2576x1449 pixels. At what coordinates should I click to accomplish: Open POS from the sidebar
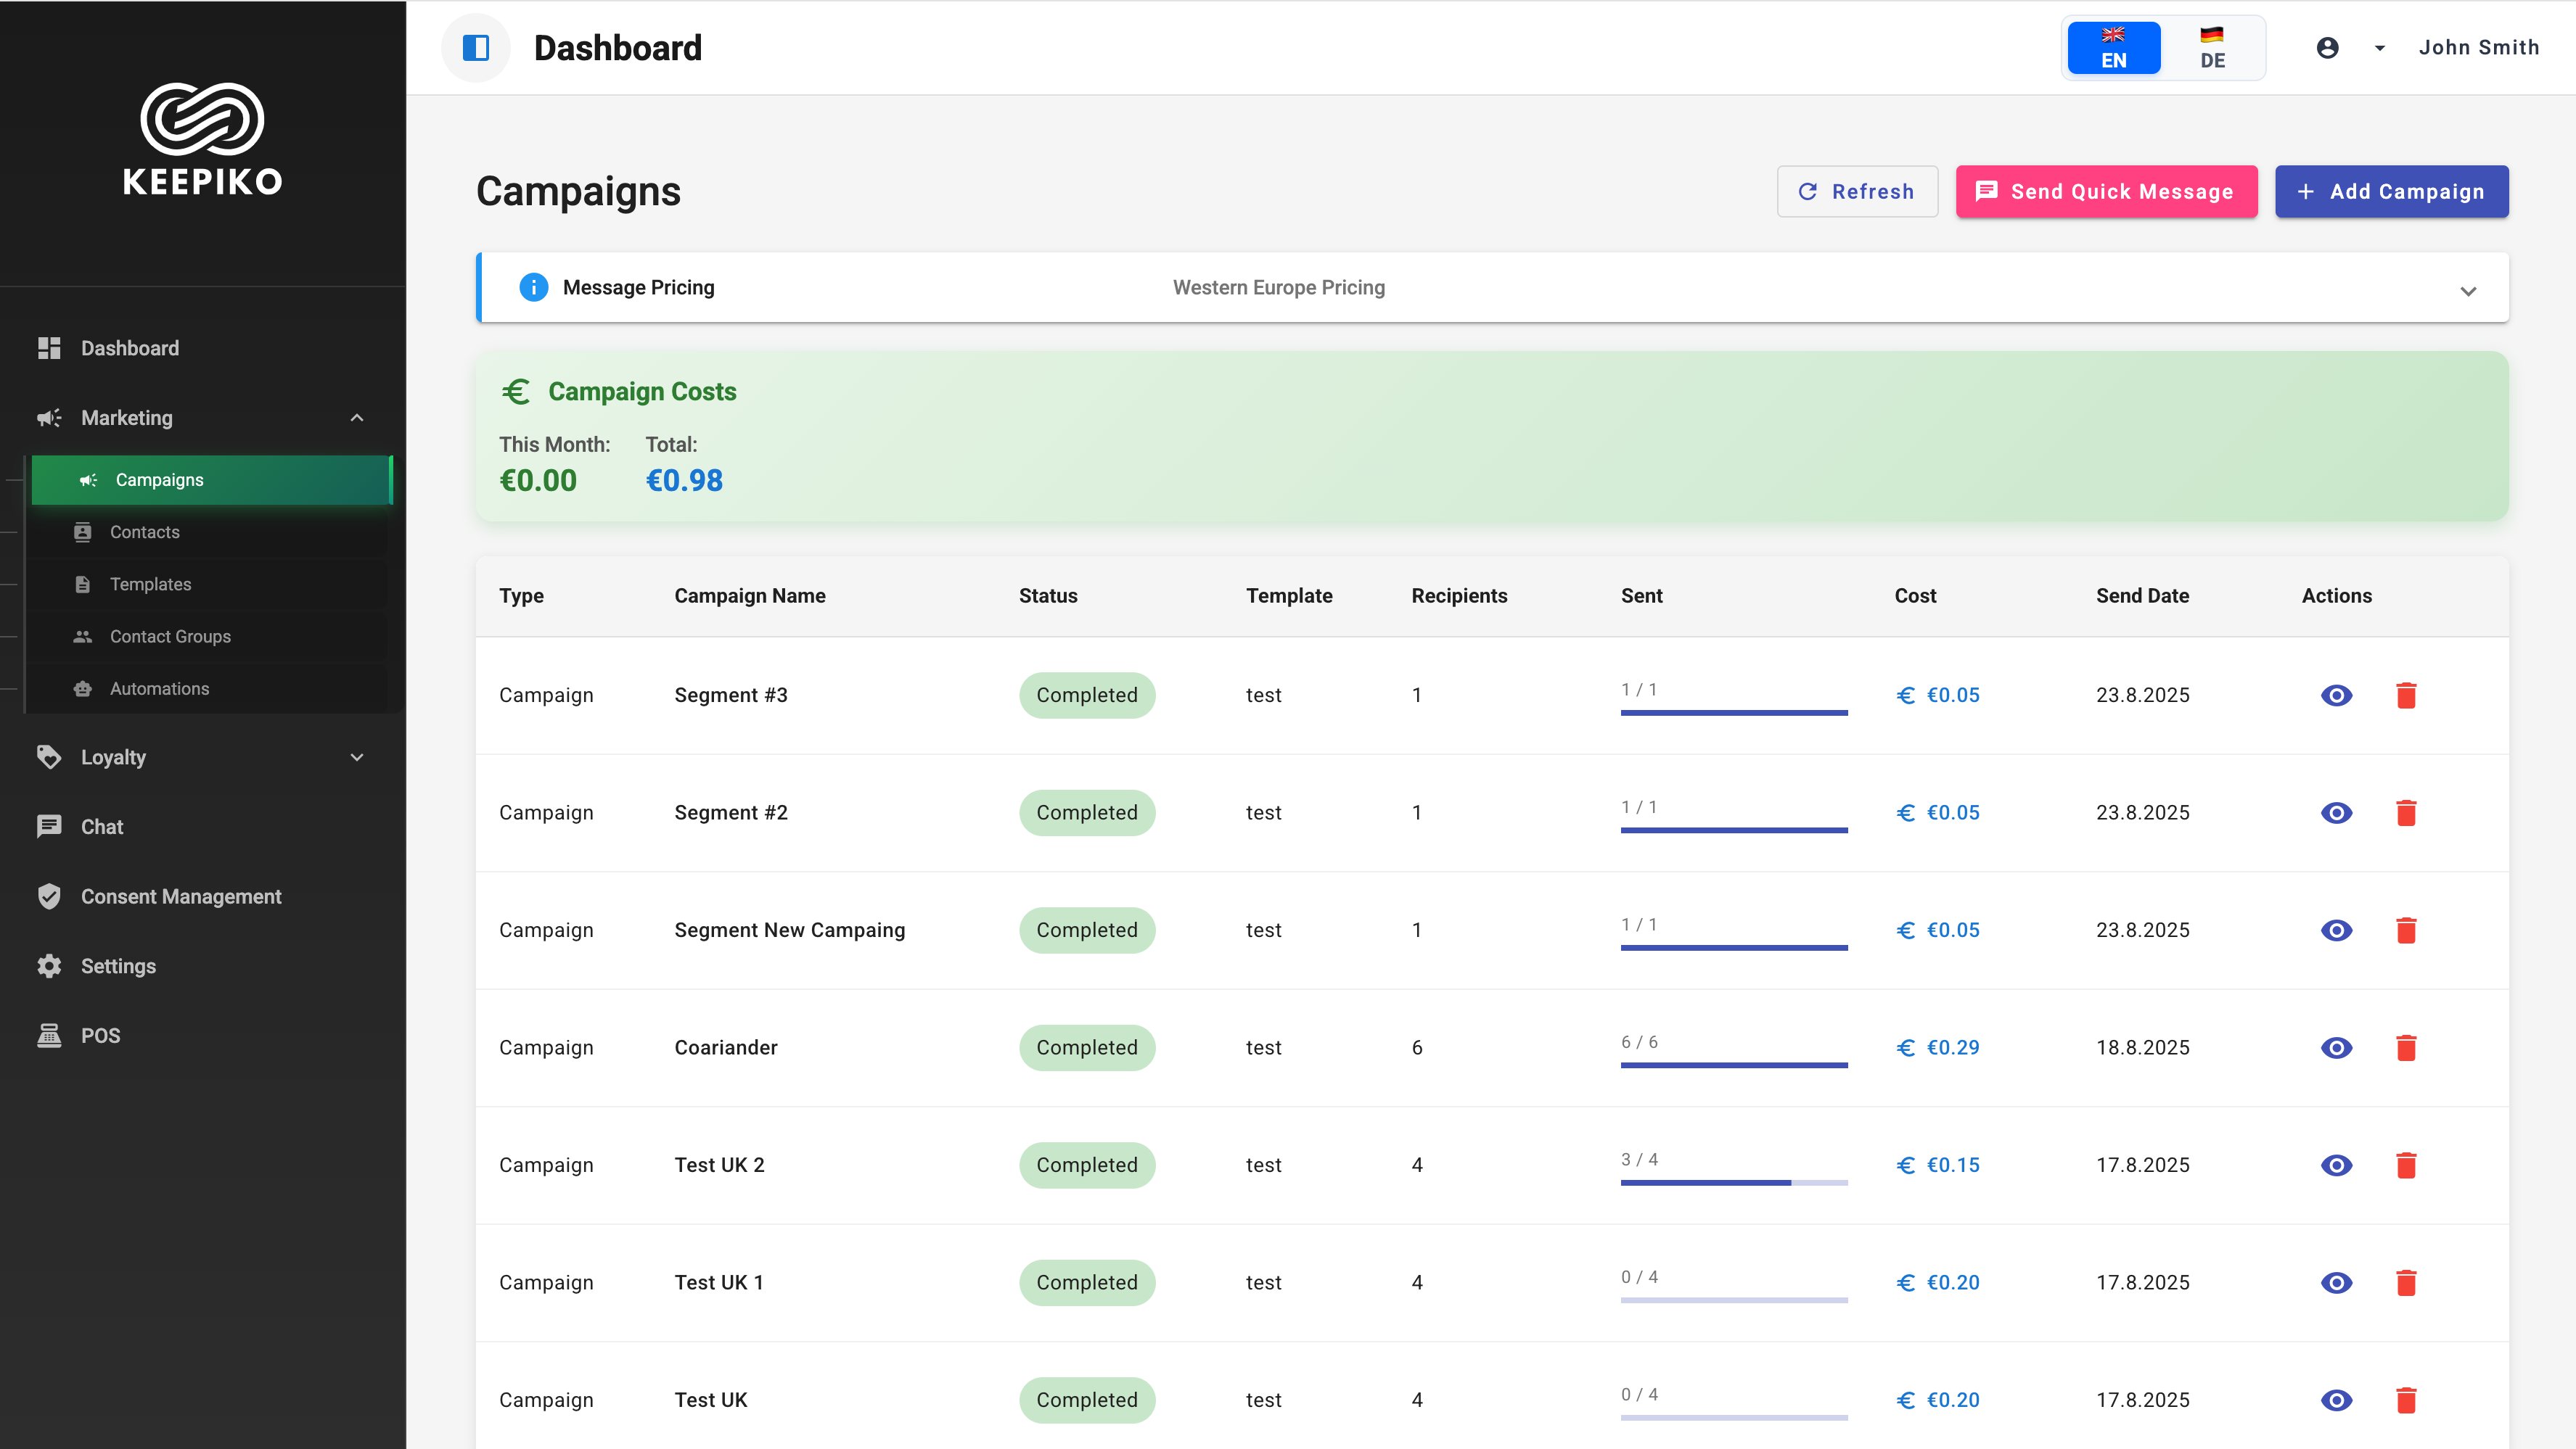(100, 1036)
